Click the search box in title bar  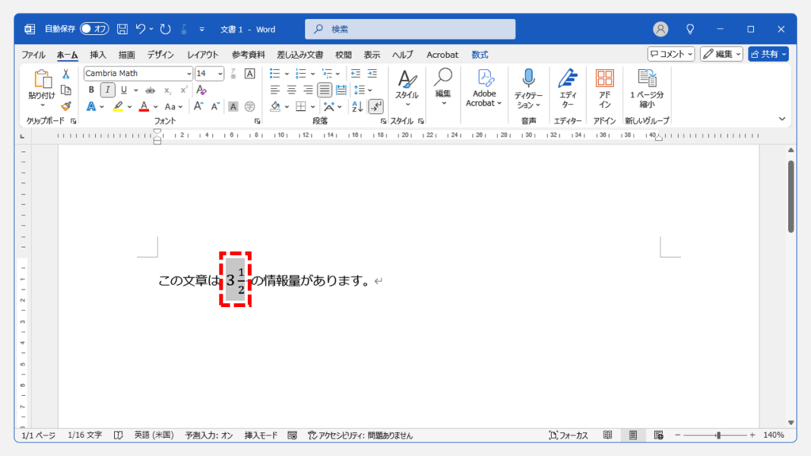coord(410,29)
